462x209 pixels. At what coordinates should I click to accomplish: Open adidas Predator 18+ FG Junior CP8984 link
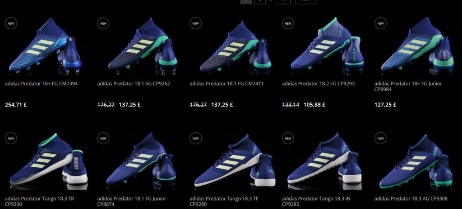pyautogui.click(x=408, y=86)
